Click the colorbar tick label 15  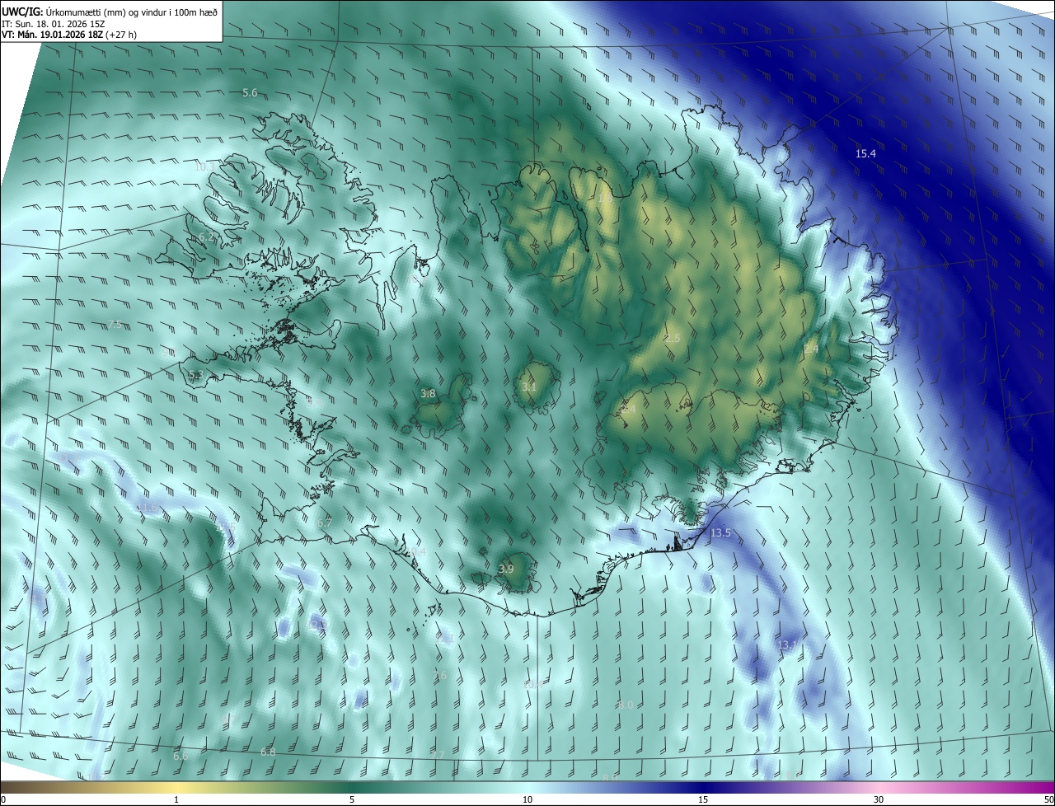[x=703, y=800]
